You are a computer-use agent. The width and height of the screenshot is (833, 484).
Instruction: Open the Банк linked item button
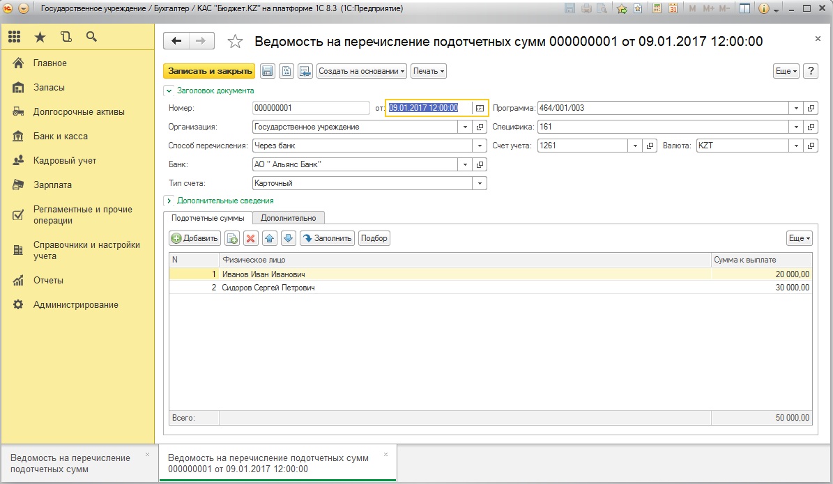(480, 164)
